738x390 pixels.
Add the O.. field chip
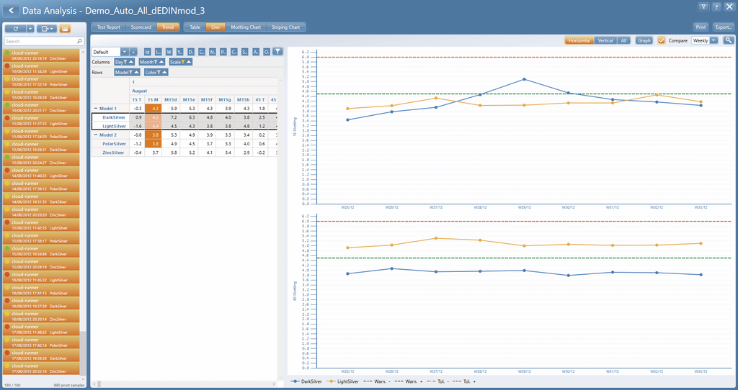pyautogui.click(x=267, y=52)
